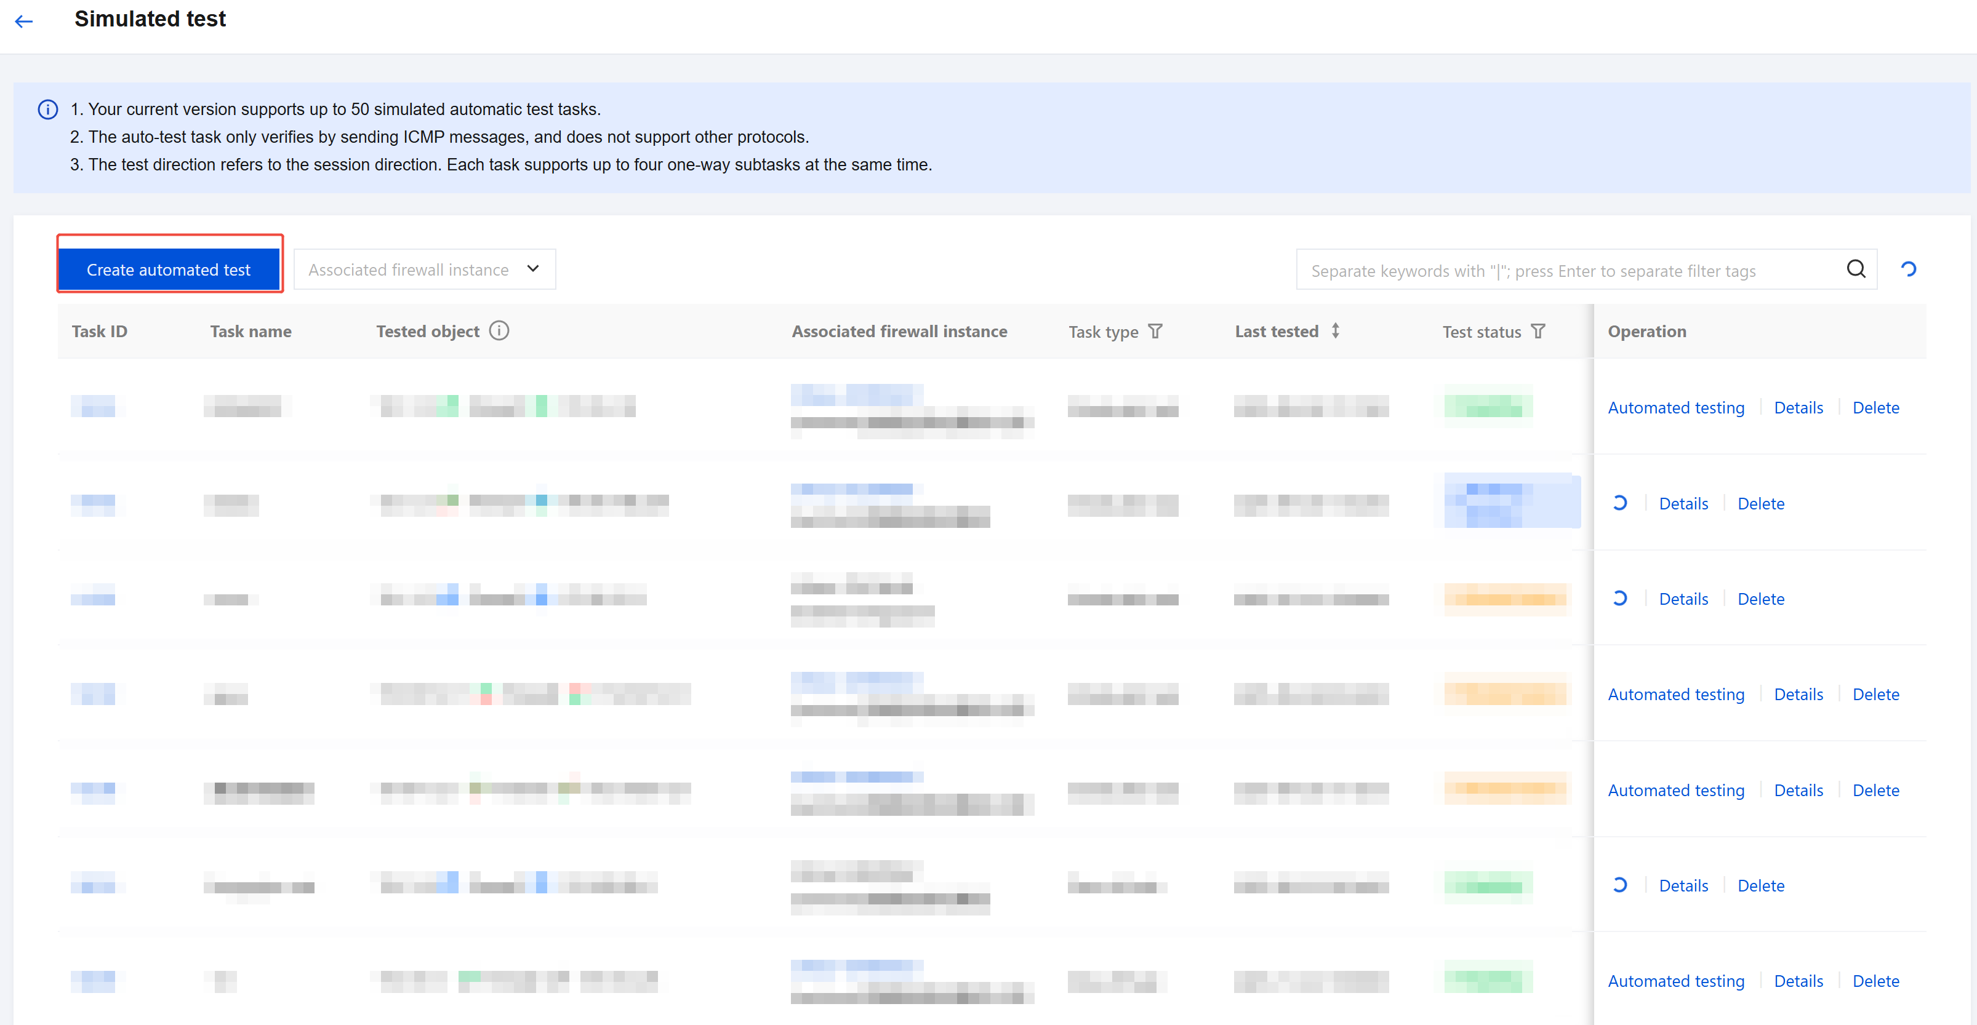Open Details in fourth row
1977x1025 pixels.
[x=1798, y=695]
